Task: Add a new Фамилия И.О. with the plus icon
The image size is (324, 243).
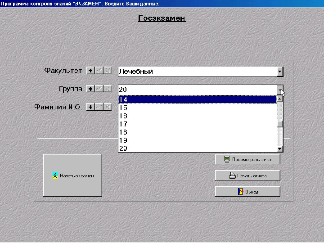Action: [90, 107]
